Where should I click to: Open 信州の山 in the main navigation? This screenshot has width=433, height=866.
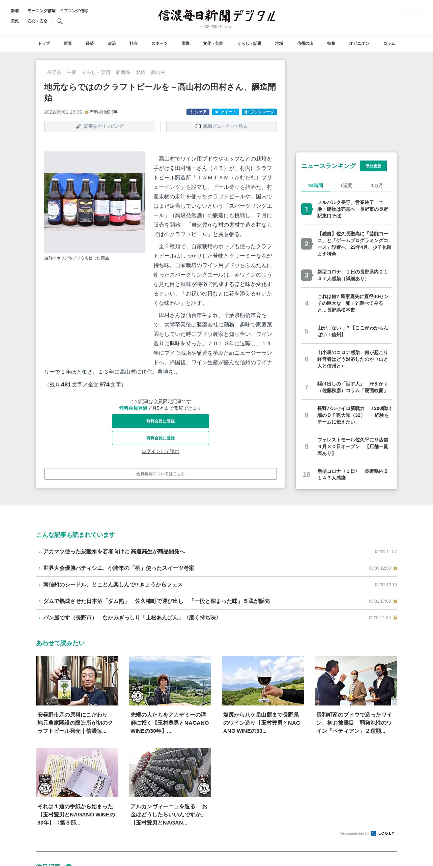(x=305, y=44)
